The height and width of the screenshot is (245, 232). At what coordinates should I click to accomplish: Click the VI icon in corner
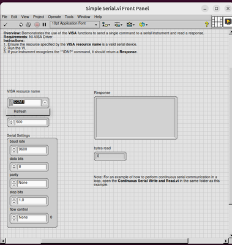pos(228,21)
